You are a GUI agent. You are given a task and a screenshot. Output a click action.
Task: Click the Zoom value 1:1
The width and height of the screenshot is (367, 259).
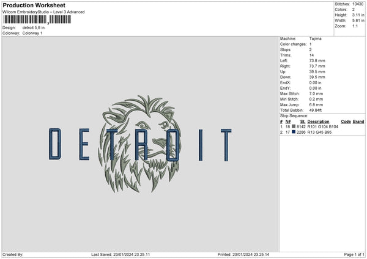[355, 26]
